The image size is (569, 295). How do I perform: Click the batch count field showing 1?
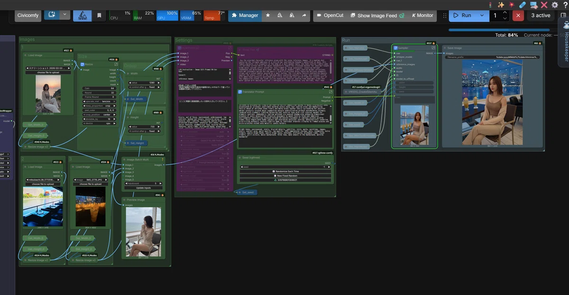click(x=496, y=15)
